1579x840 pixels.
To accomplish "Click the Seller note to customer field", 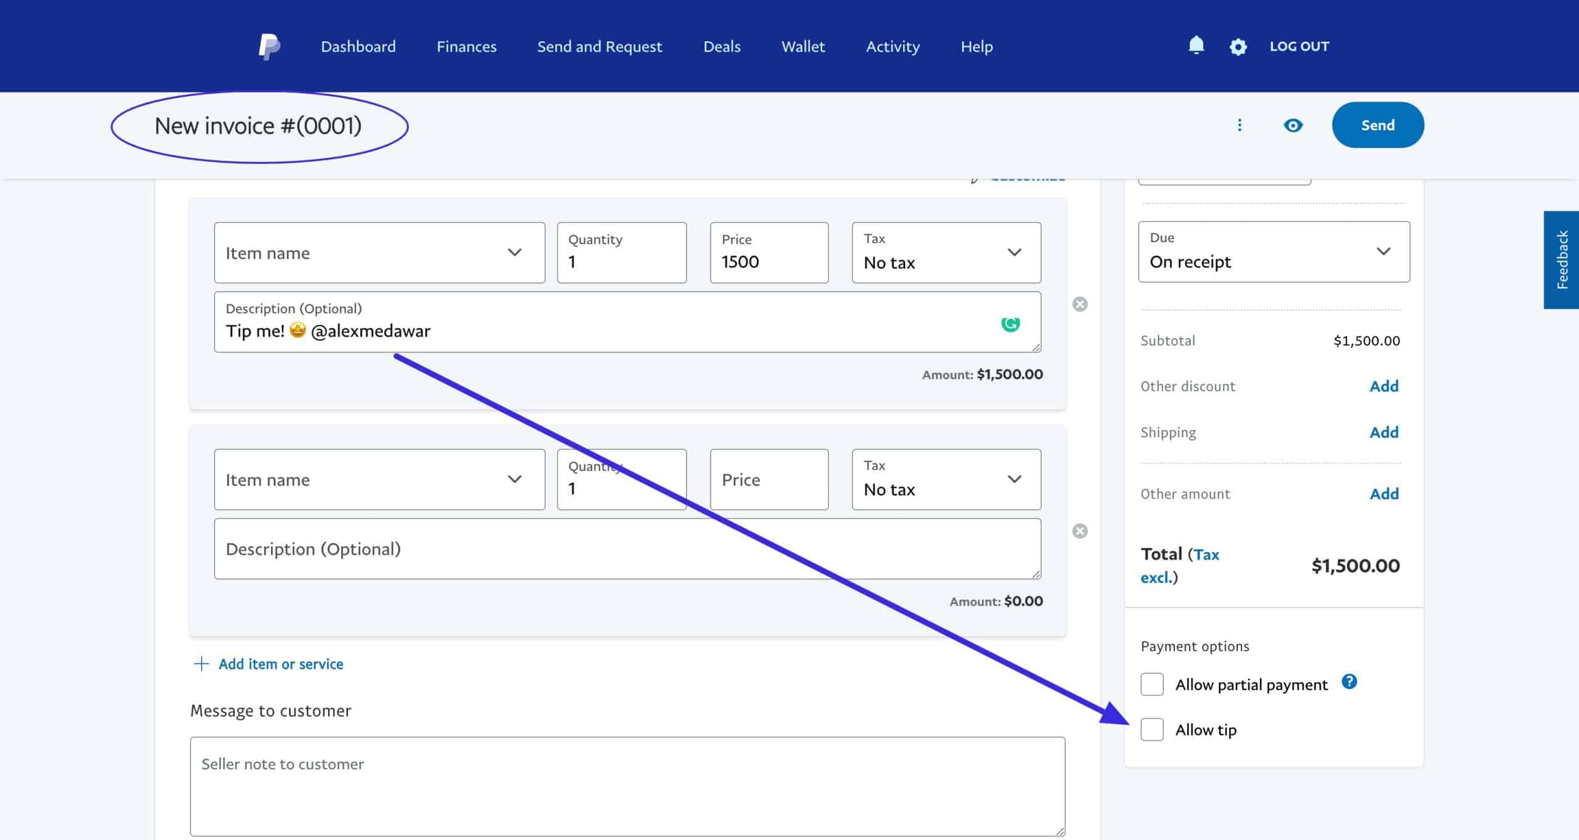I will pos(627,786).
